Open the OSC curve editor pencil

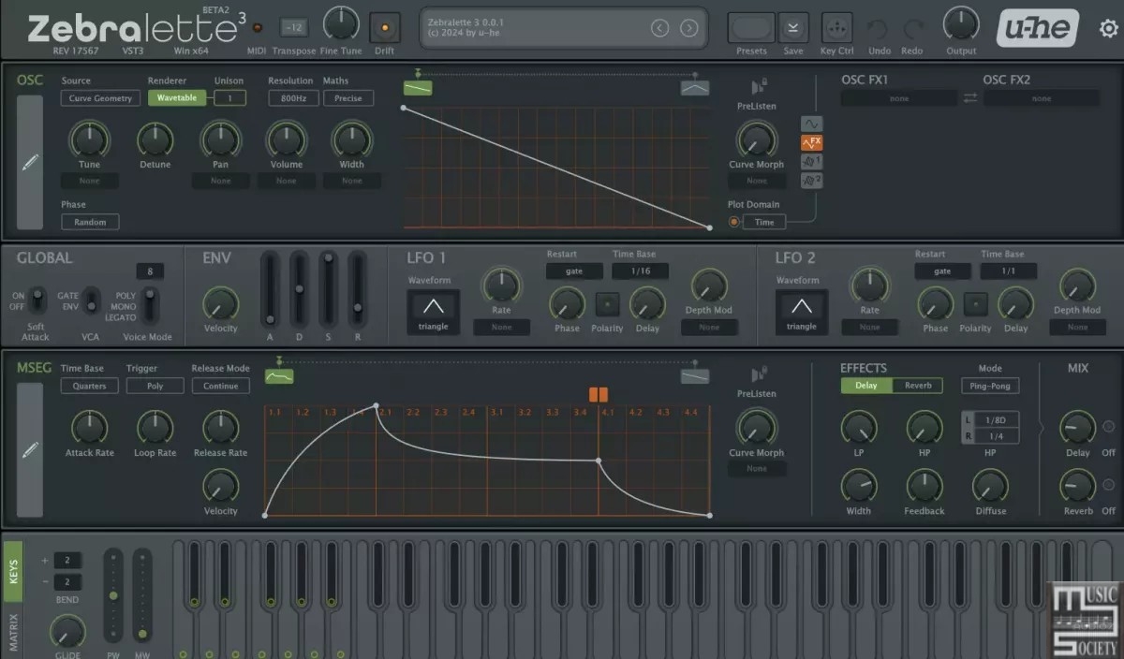(x=30, y=162)
